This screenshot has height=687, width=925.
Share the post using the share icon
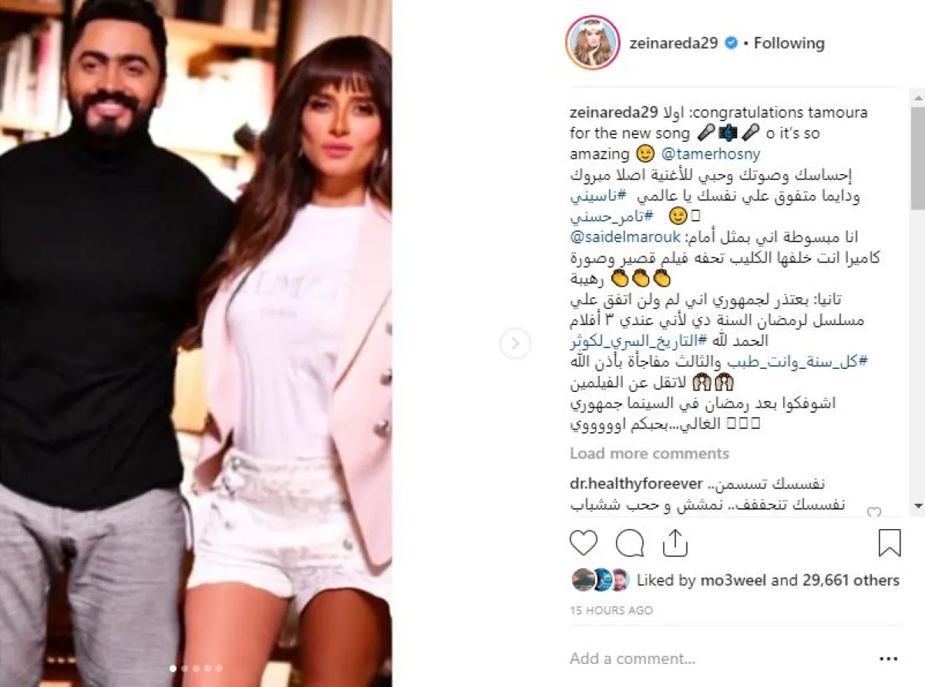coord(674,543)
